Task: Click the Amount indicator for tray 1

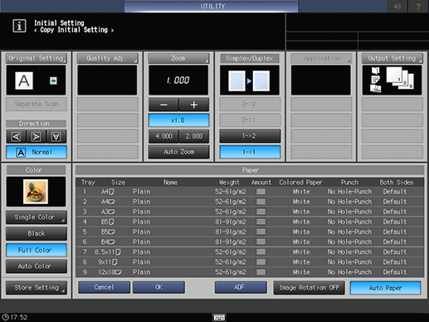Action: (x=261, y=192)
